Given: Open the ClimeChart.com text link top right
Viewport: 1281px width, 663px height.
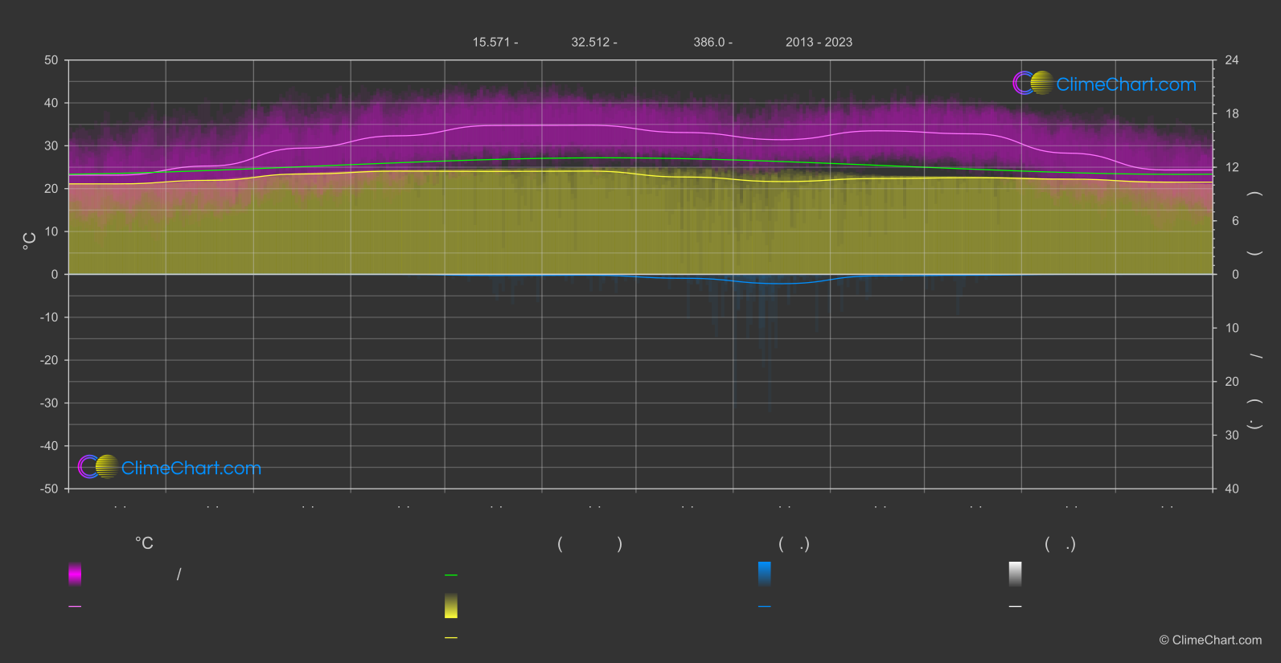Looking at the screenshot, I should point(1126,84).
